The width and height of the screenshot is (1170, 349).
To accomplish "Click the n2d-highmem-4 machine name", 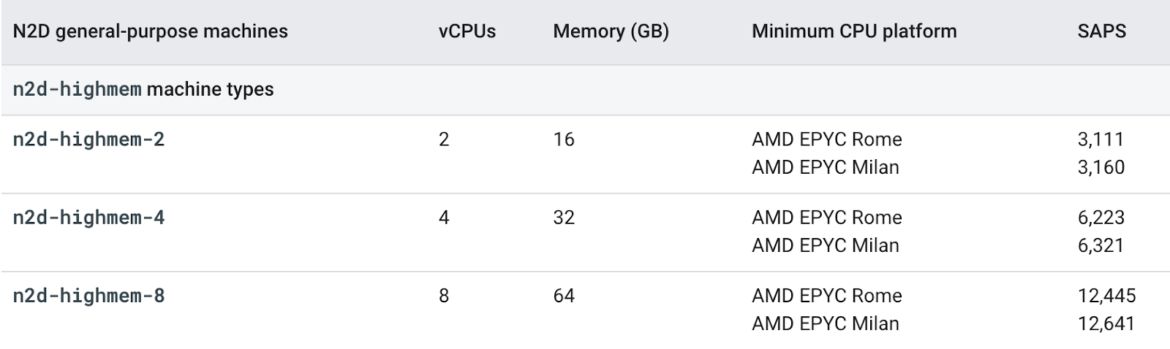I will click(x=88, y=217).
